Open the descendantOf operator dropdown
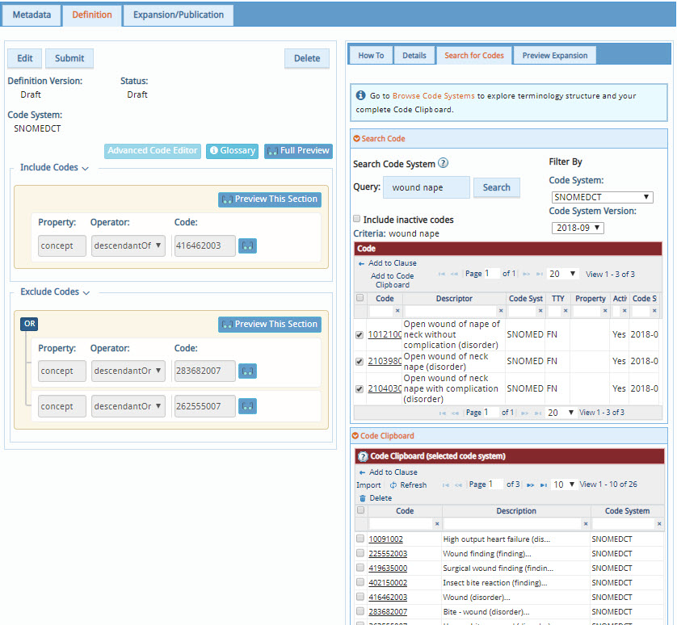Image resolution: width=677 pixels, height=625 pixels. 128,245
